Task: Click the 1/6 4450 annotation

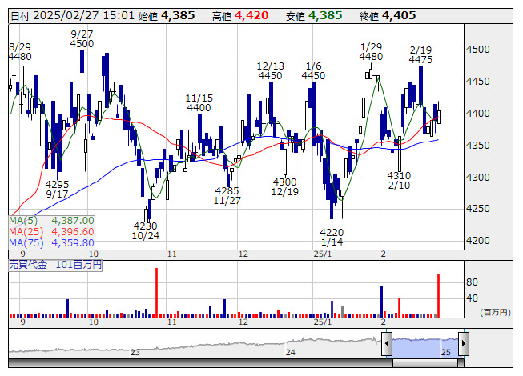Action: [313, 71]
